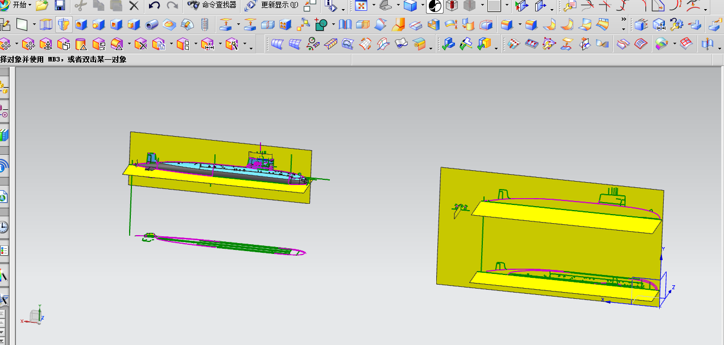The height and width of the screenshot is (345, 724).
Task: Click the Unite boolean icon
Action: (x=321, y=25)
